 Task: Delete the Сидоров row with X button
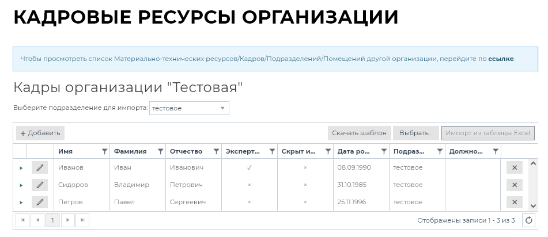[515, 185]
